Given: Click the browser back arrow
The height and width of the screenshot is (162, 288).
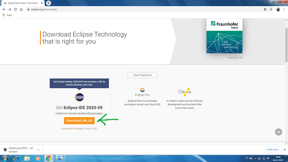Looking at the screenshot, I should click(x=4, y=9).
